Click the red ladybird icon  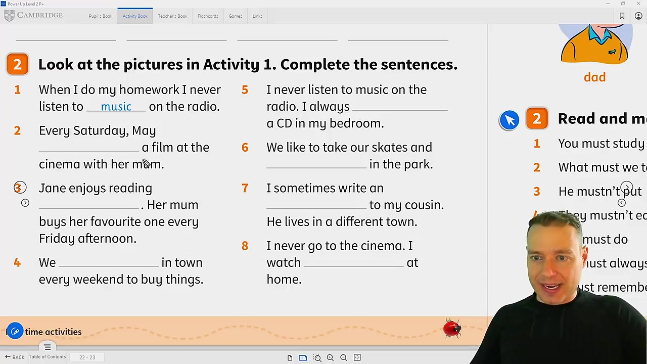452,328
